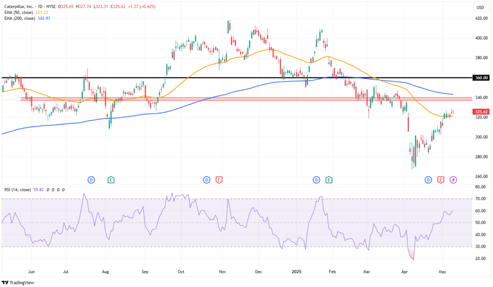Click the purple lightning event marker
The image size is (493, 287).
coord(453,180)
